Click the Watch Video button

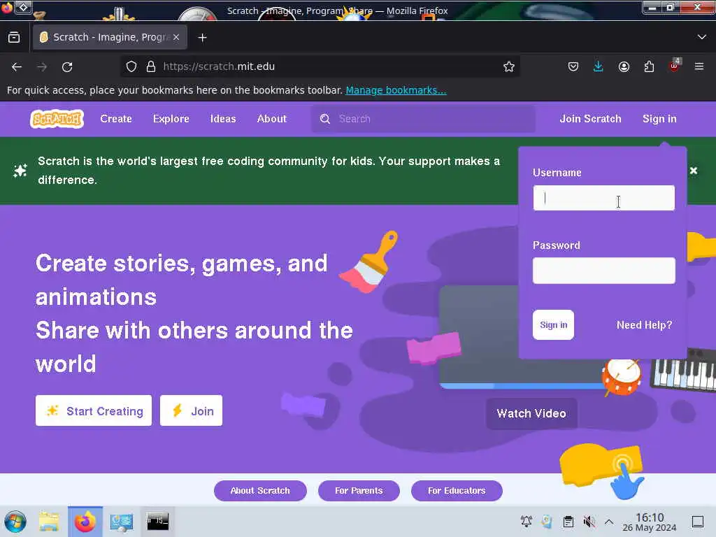pos(531,413)
